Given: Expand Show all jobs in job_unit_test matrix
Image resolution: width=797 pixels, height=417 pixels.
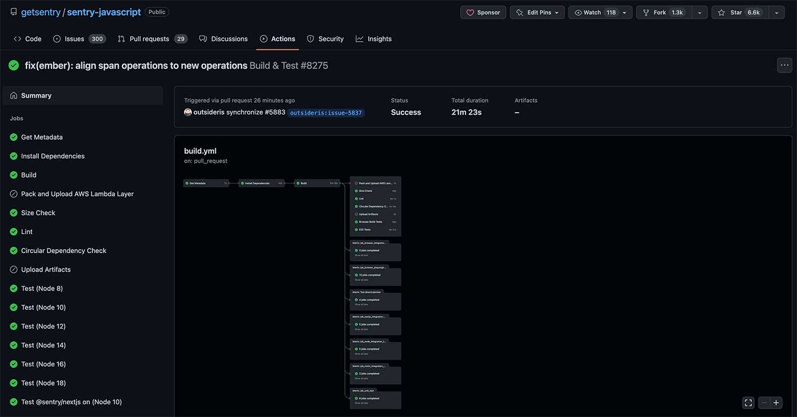Looking at the screenshot, I should (x=361, y=403).
